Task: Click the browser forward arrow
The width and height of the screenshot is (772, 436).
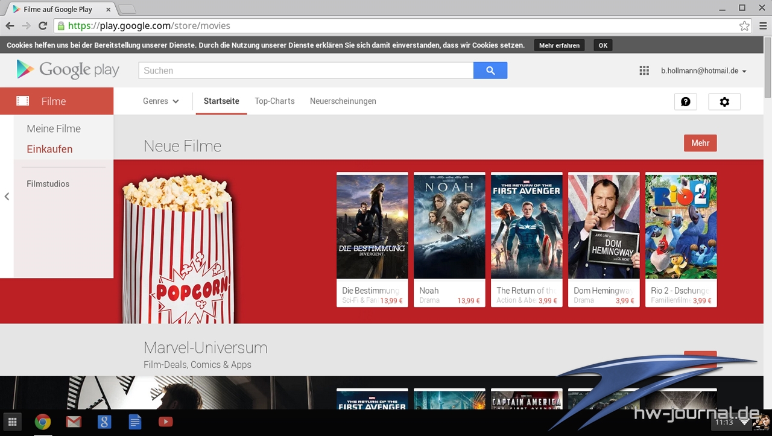Action: (26, 26)
